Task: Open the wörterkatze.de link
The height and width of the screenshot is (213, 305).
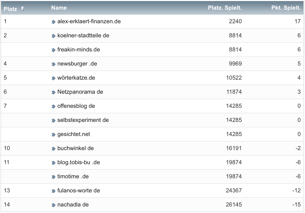Action: [x=76, y=78]
